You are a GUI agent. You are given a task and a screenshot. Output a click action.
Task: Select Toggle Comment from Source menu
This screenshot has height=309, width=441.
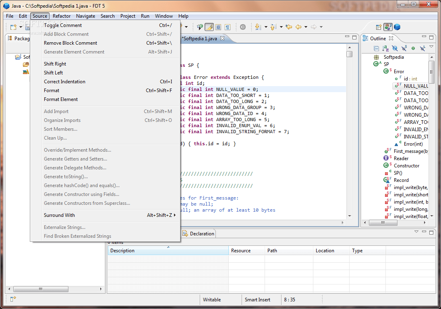pos(63,25)
